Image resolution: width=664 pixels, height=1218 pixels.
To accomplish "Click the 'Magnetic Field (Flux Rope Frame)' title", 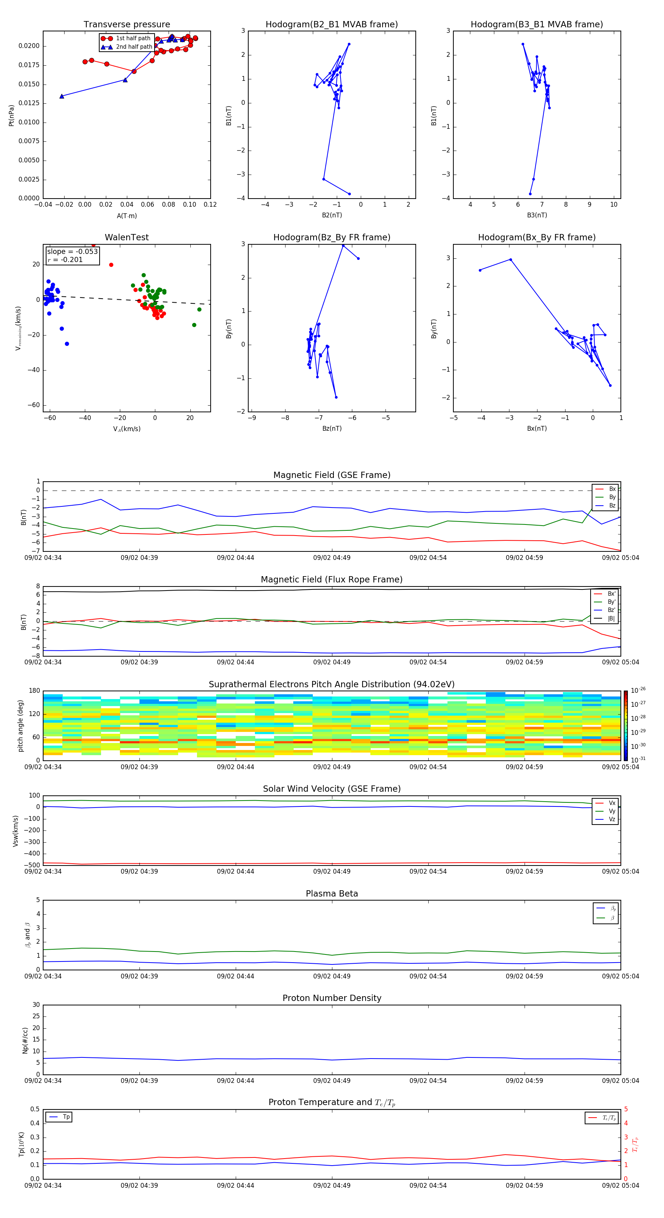I will coord(332,580).
